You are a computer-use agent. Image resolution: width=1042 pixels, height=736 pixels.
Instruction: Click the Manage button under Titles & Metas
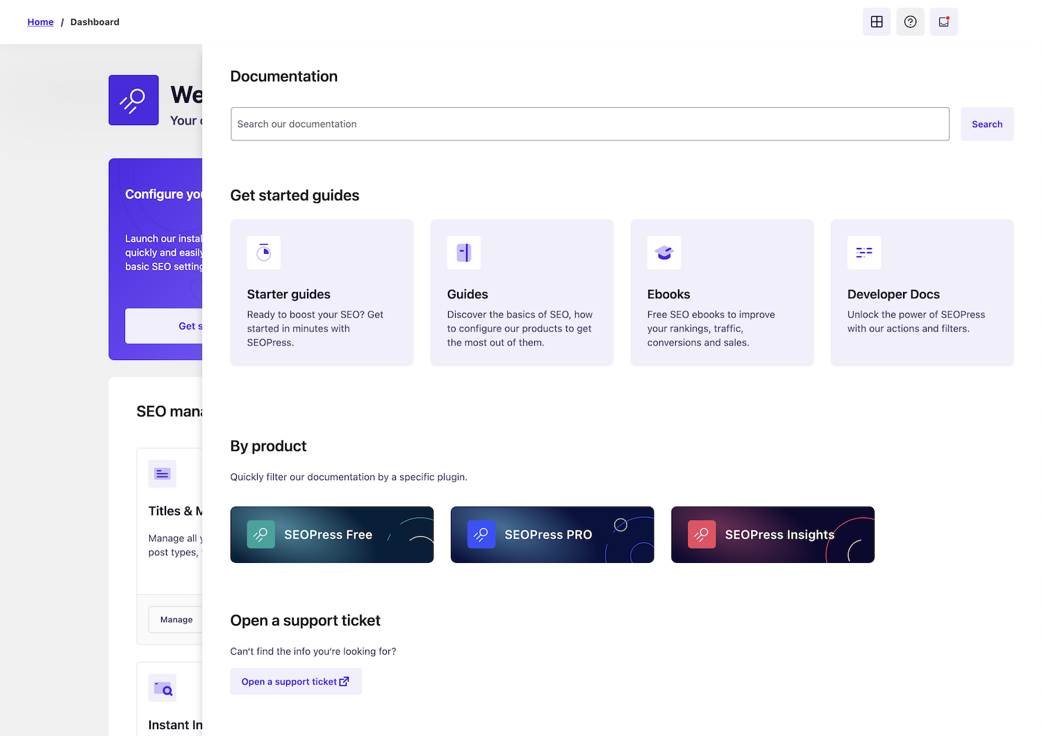[175, 620]
